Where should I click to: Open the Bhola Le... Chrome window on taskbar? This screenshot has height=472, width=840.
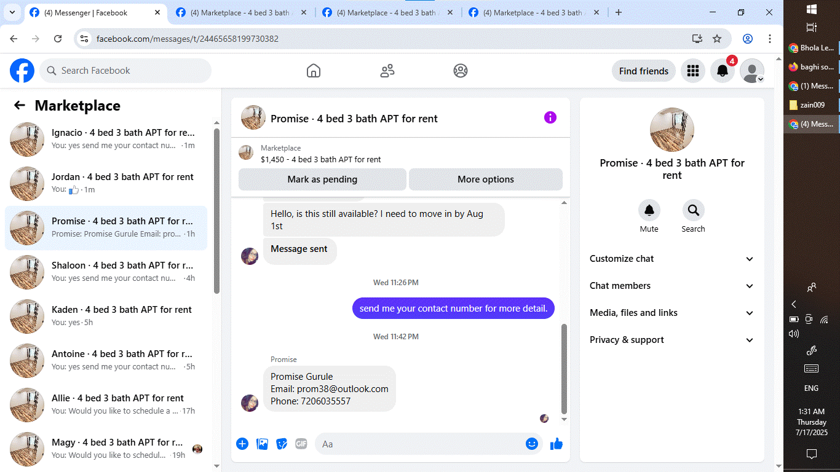(812, 48)
